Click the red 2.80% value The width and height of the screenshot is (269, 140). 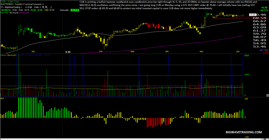(x=266, y=53)
